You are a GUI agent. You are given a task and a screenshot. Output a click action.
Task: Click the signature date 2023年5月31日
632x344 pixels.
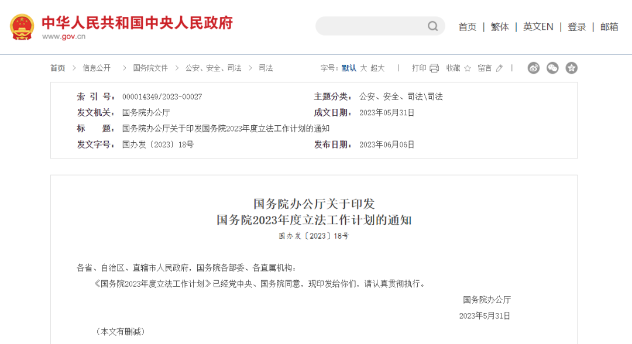(485, 316)
